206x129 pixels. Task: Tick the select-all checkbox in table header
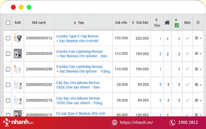8,23
